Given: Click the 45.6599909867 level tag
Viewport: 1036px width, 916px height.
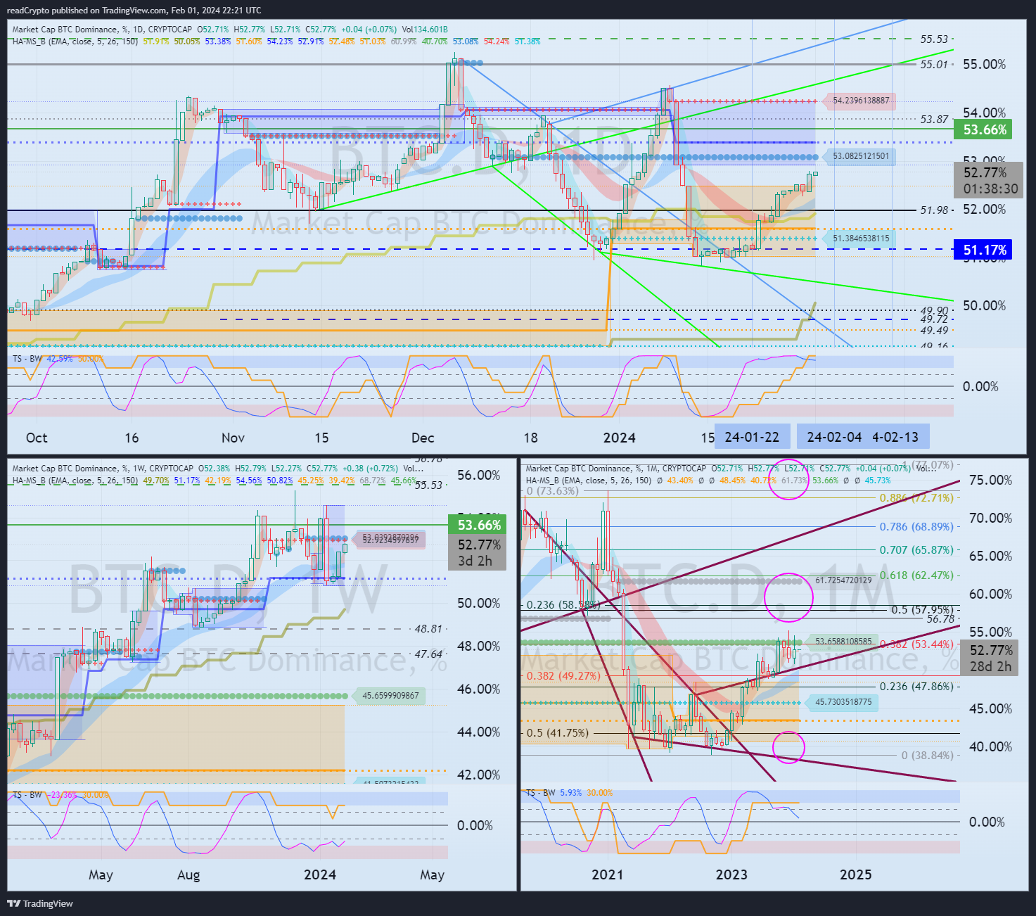Looking at the screenshot, I should (x=390, y=696).
